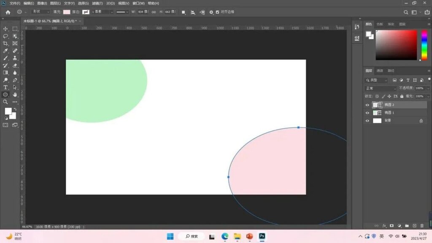Select the Zoom tool in the toolbox

(x=5, y=102)
